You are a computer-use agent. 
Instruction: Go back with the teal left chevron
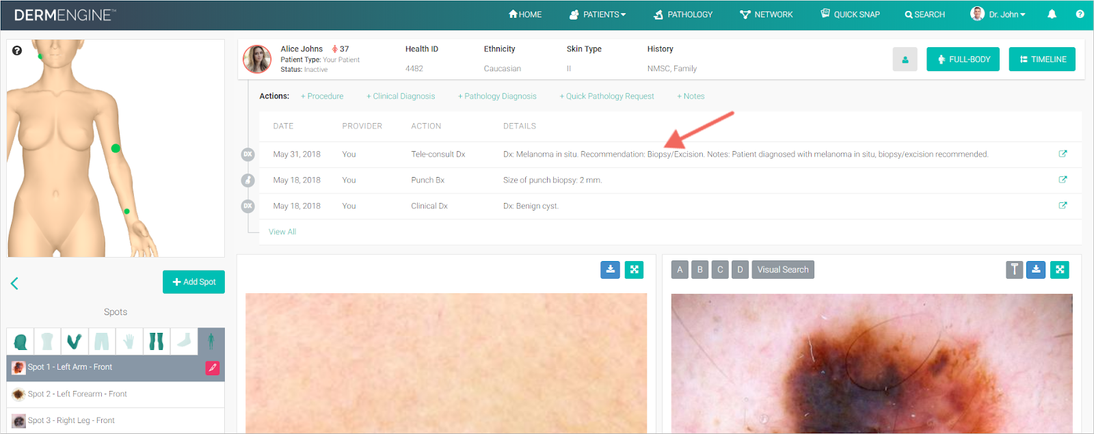(x=14, y=283)
